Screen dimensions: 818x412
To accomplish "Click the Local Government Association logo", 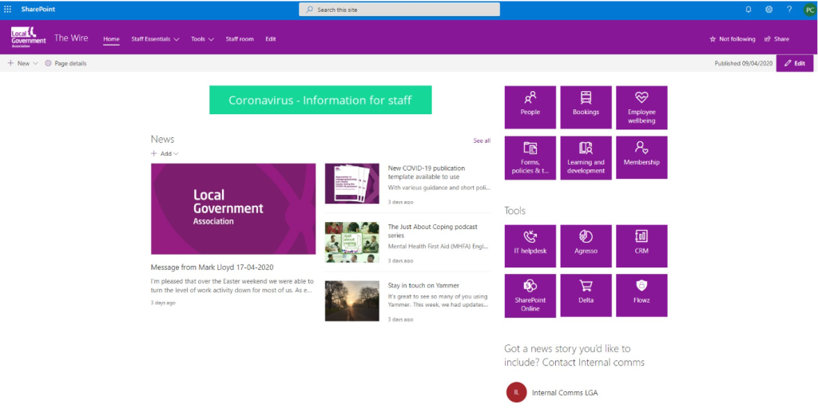I will 28,38.
